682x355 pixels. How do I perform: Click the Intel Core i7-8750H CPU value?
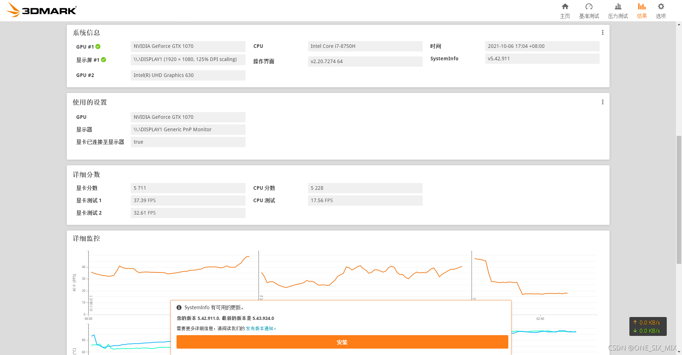tap(365, 46)
